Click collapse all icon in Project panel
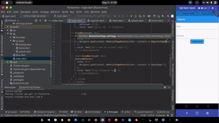219x123 pixels. pyautogui.click(x=40, y=20)
